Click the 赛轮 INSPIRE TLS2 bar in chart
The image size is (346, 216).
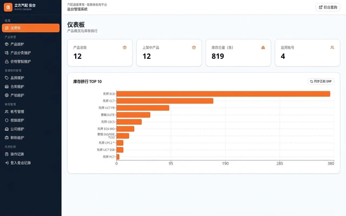pyautogui.click(x=123, y=136)
